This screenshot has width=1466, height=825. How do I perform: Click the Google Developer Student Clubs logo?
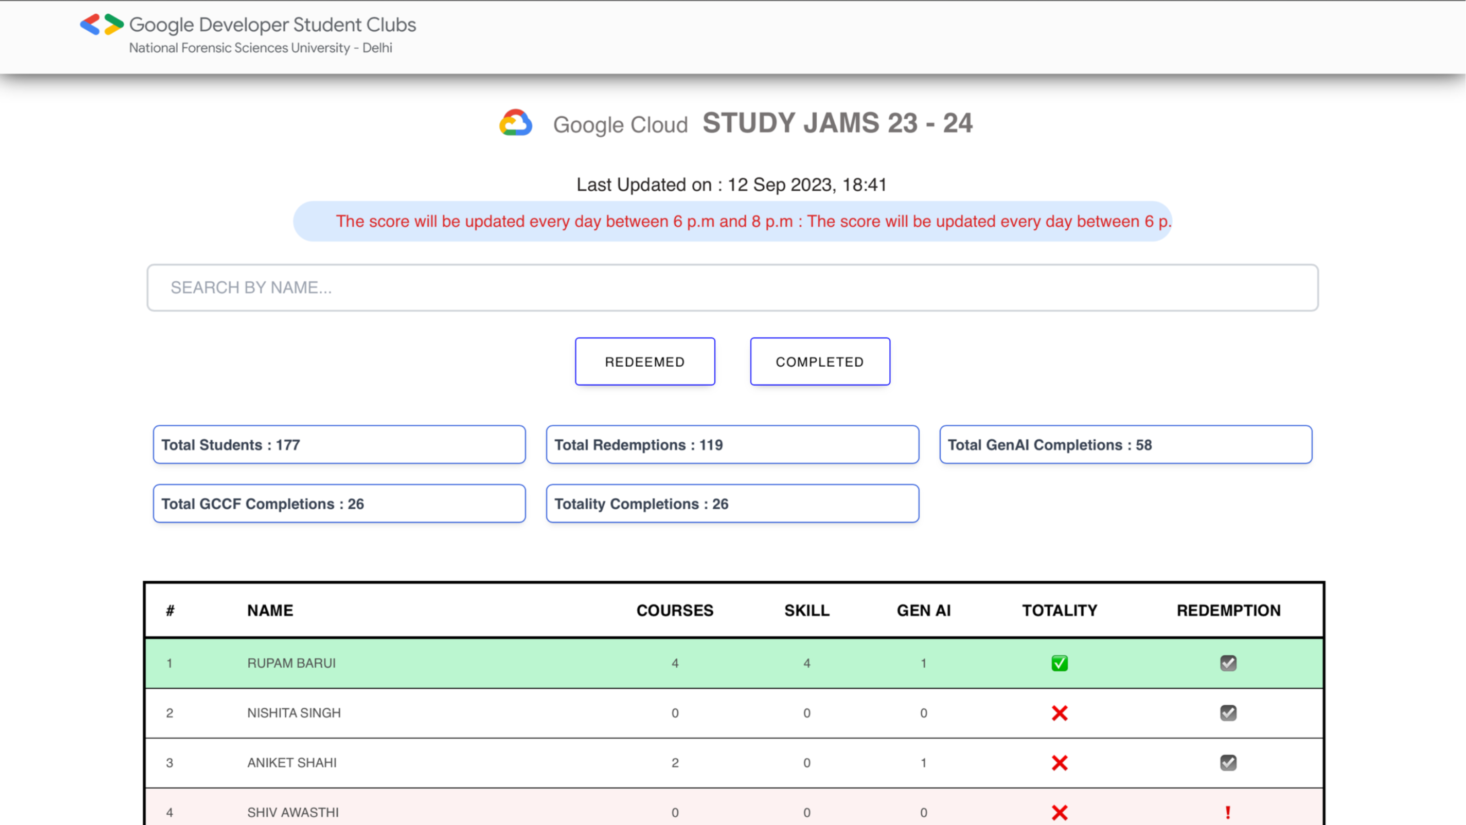click(x=102, y=24)
